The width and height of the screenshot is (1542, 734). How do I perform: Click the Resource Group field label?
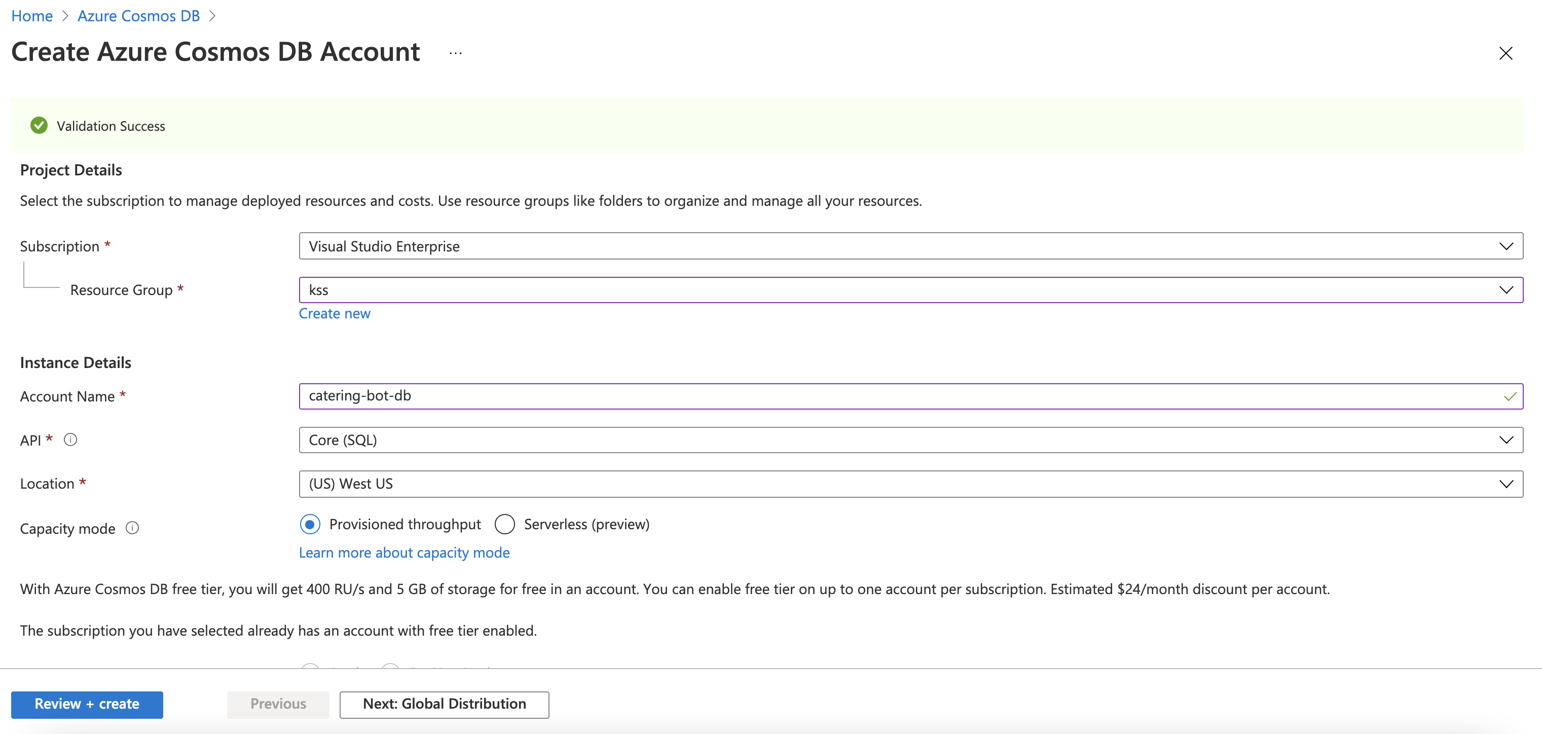tap(122, 290)
